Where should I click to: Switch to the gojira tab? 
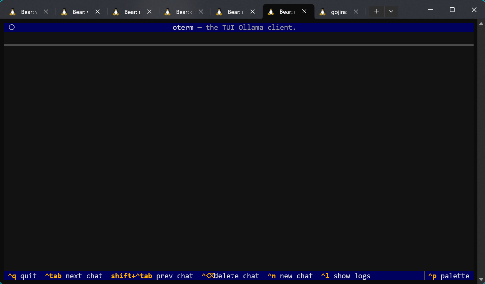click(x=338, y=12)
